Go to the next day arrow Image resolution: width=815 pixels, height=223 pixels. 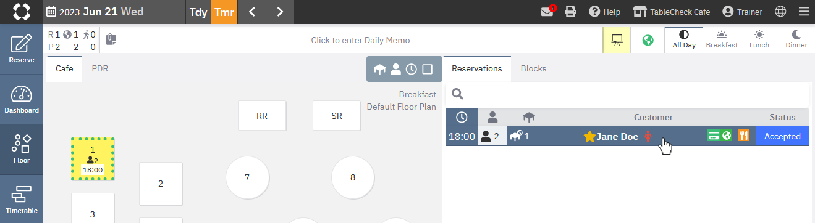point(280,12)
